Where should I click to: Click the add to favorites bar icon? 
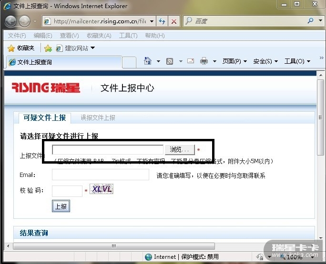[x=48, y=49]
